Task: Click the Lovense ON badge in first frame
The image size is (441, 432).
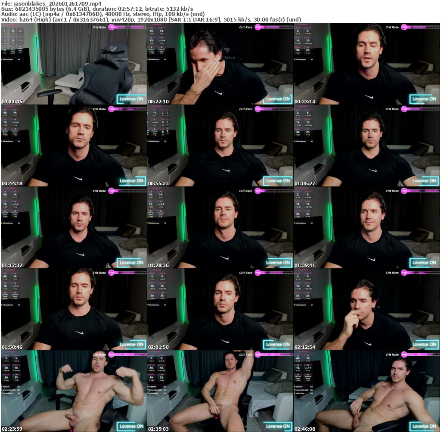Action: tap(131, 99)
